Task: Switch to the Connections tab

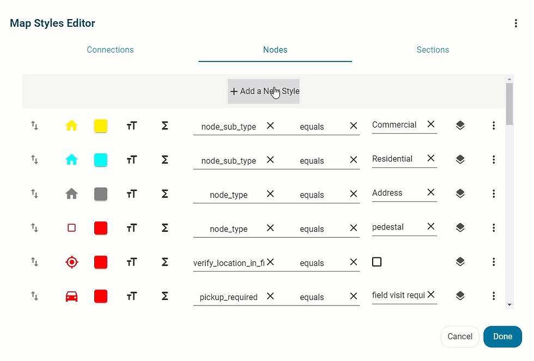Action: click(x=110, y=50)
